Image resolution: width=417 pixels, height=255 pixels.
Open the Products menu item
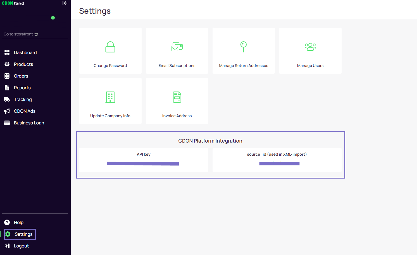(x=23, y=64)
